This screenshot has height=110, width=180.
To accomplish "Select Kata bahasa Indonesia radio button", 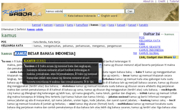I will coord(65,16).
